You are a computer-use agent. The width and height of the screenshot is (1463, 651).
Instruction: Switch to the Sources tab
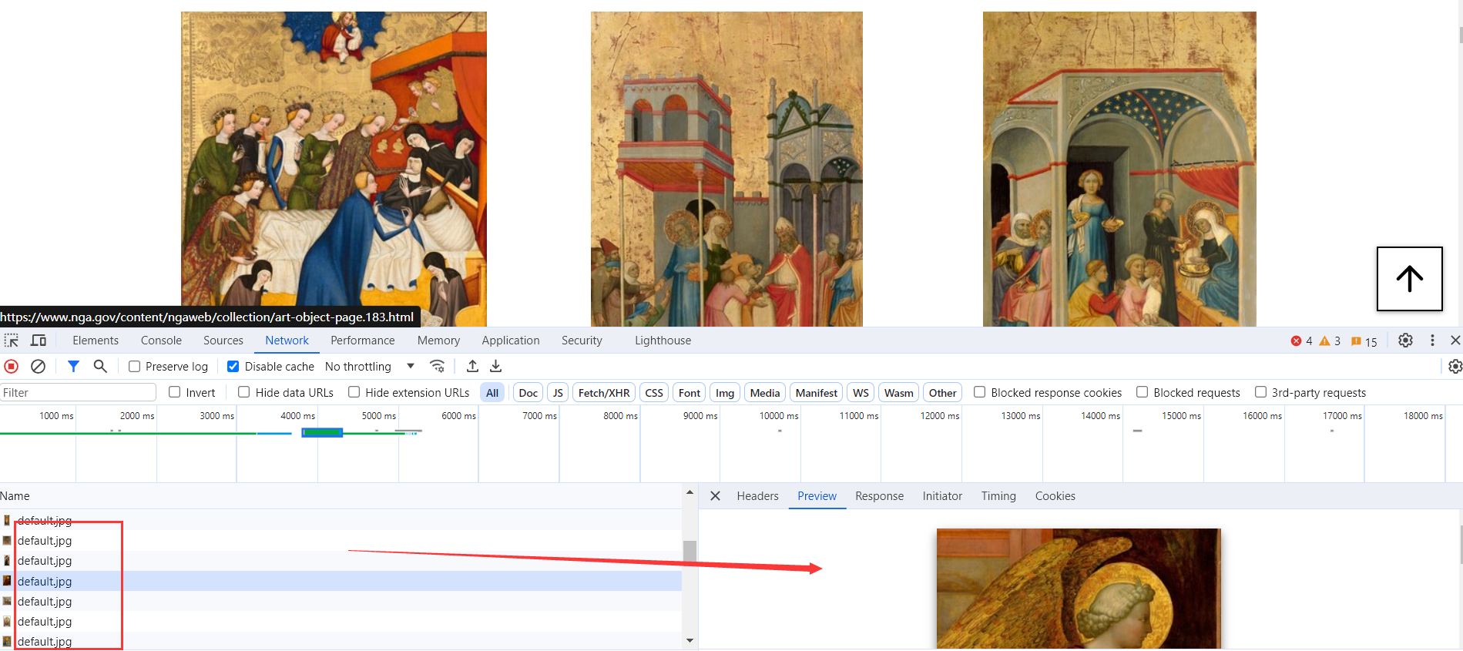click(x=223, y=341)
